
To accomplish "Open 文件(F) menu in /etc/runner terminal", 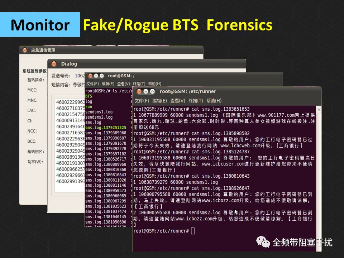I will coord(142,101).
